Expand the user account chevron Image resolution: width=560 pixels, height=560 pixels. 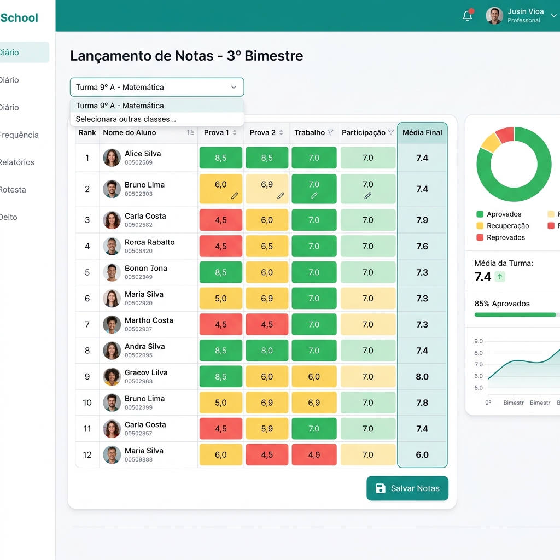click(x=553, y=16)
